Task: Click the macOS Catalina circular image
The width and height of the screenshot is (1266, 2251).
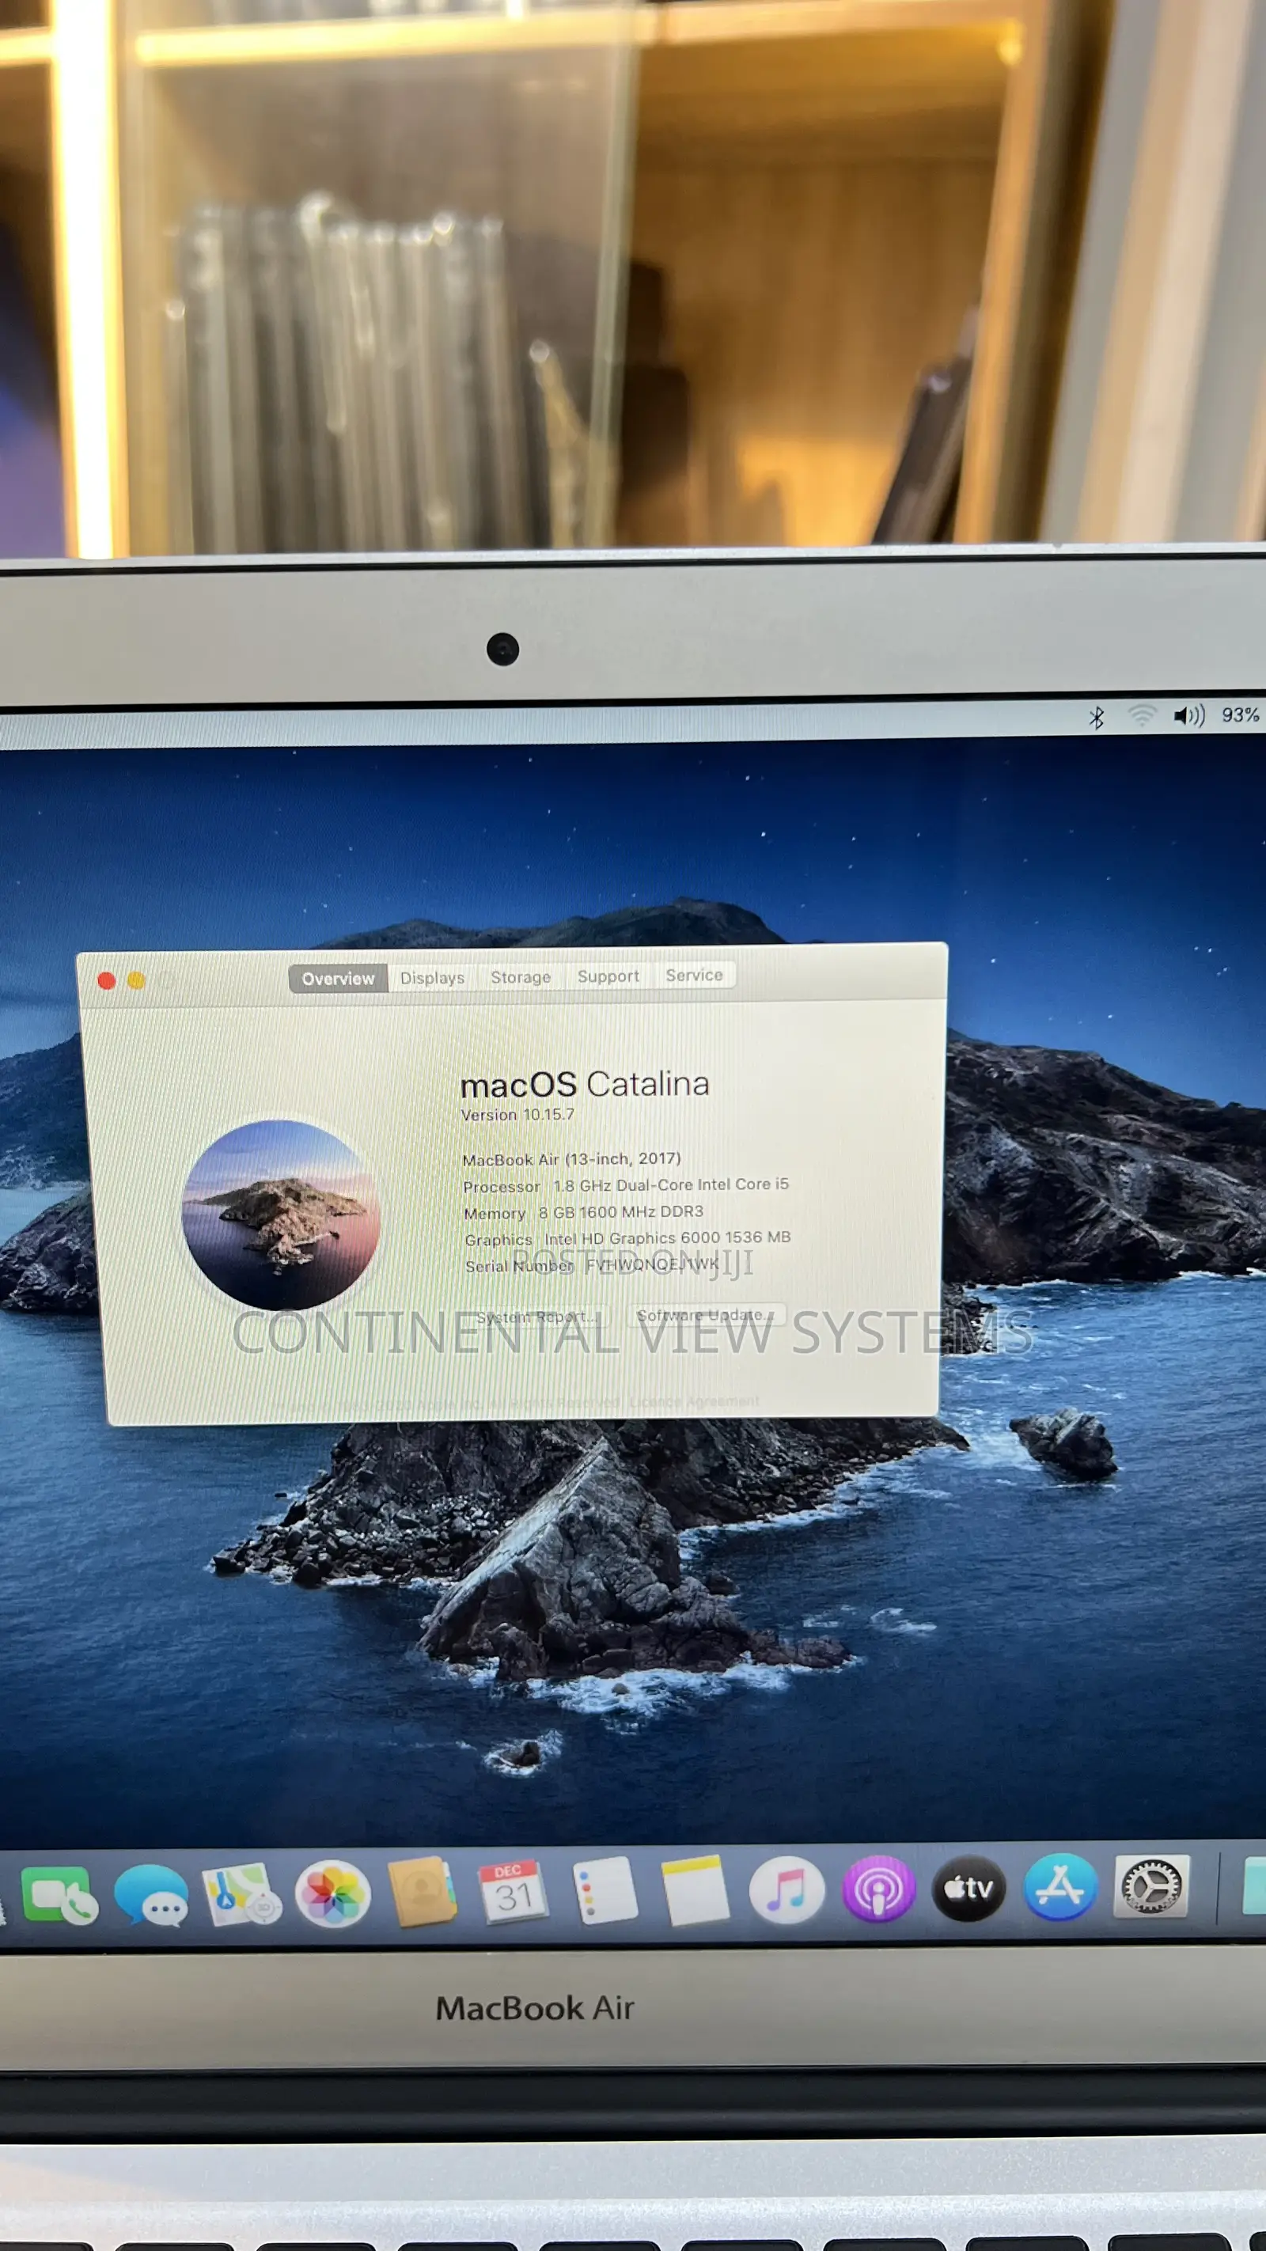Action: [x=280, y=1215]
